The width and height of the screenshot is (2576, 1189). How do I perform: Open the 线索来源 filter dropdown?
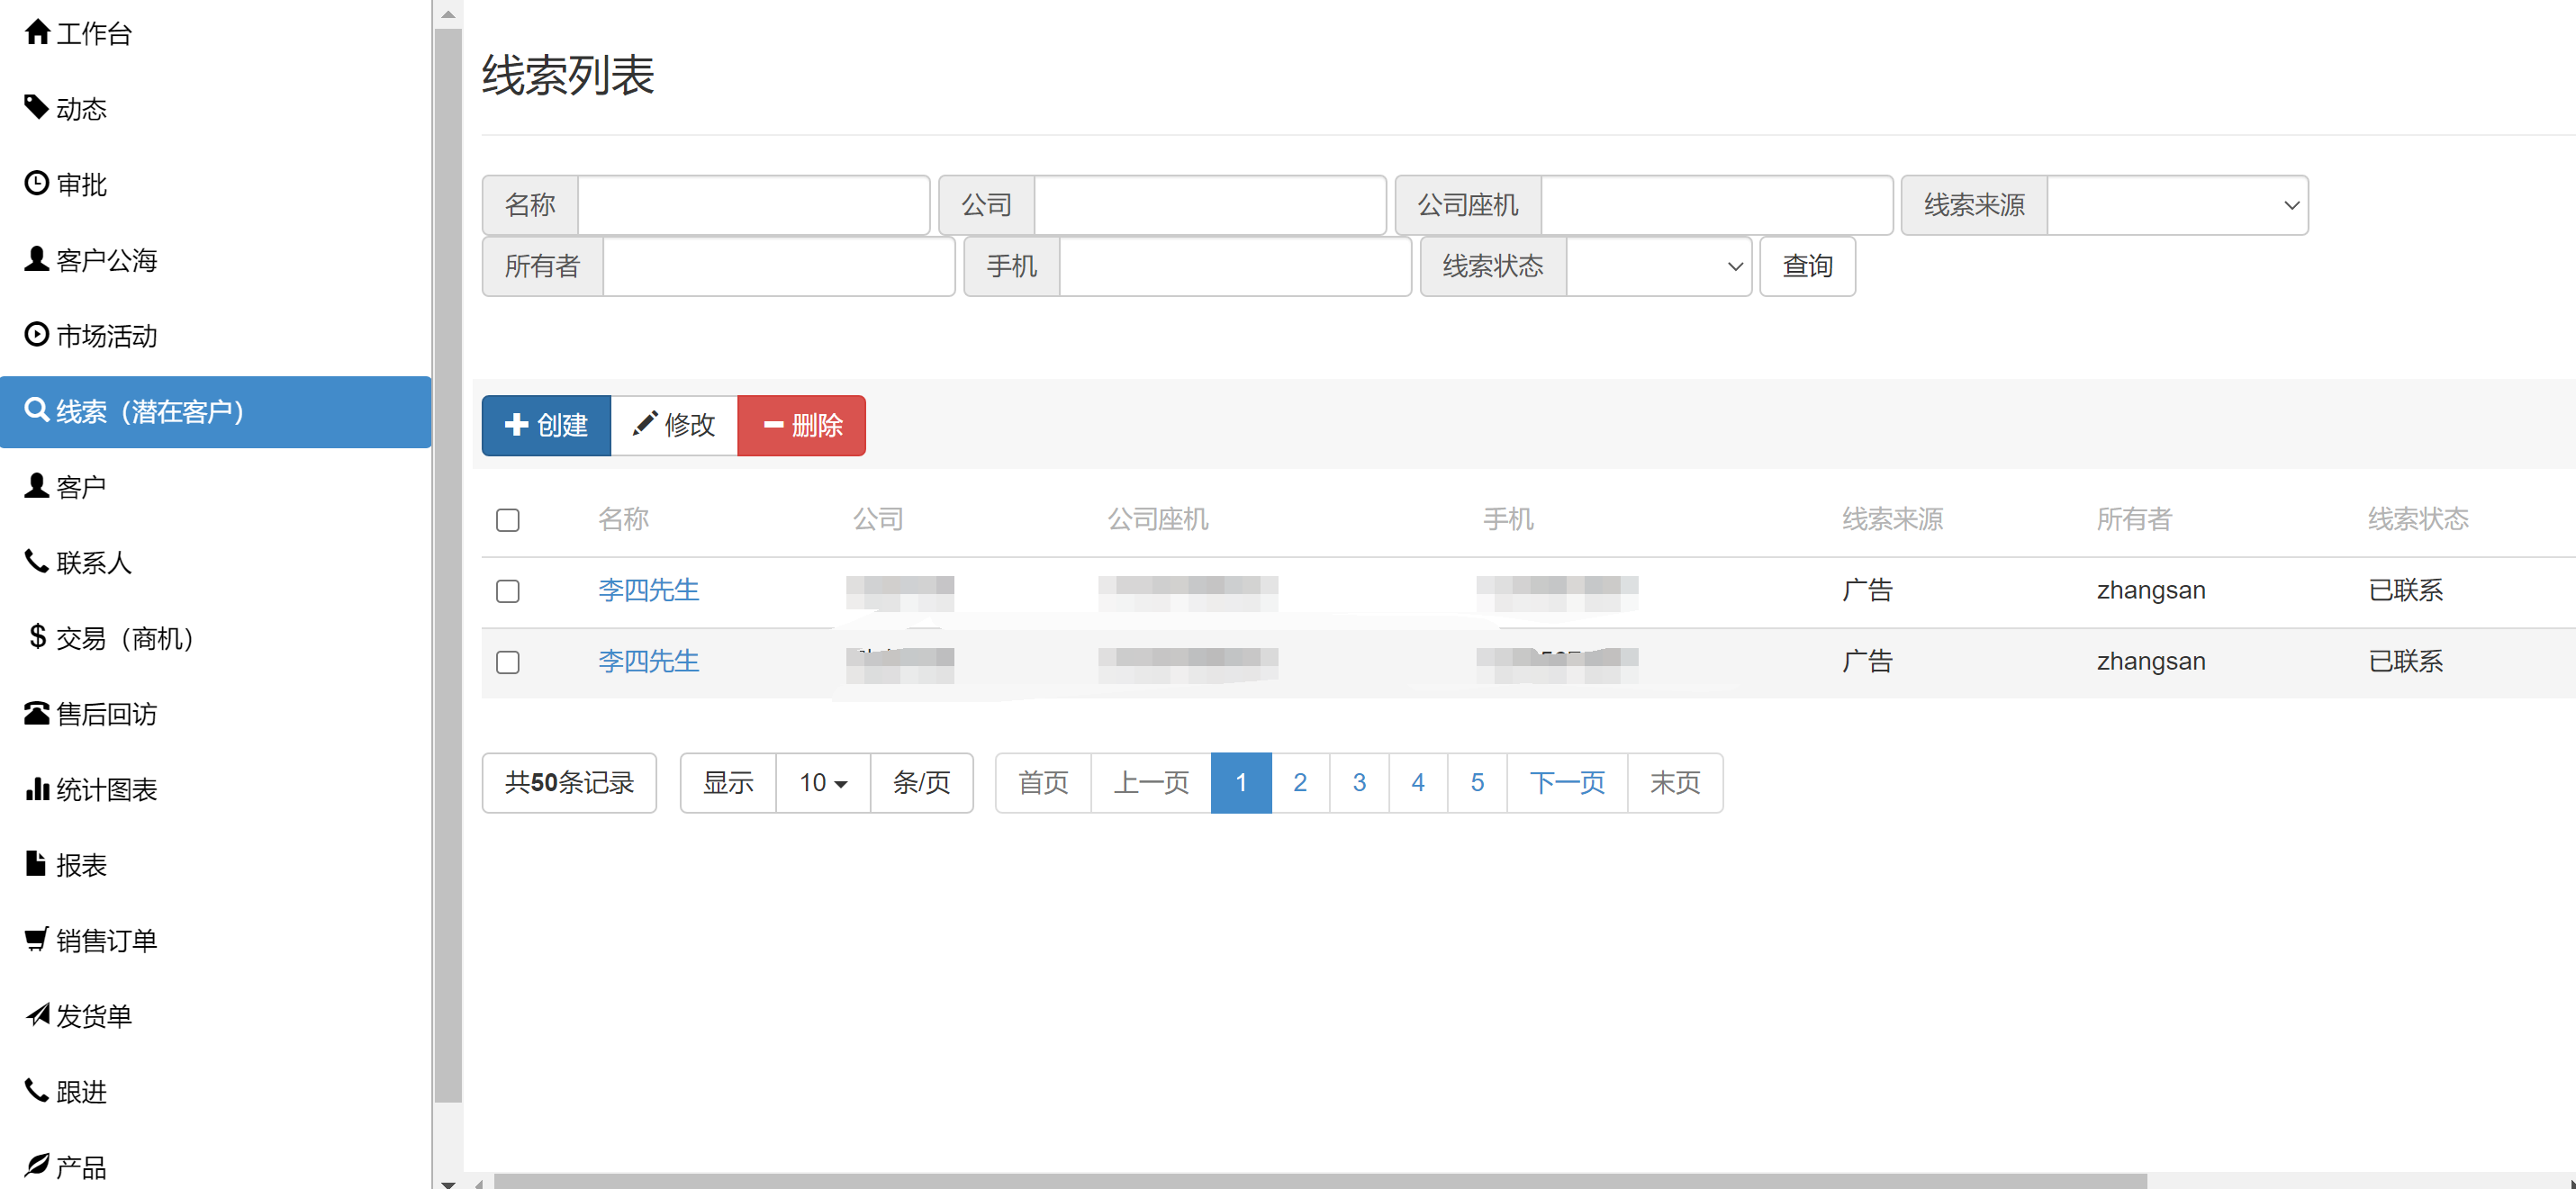point(2177,205)
